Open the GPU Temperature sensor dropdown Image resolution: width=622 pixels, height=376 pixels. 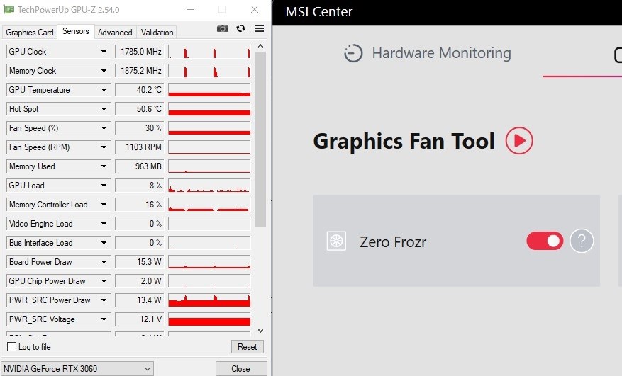click(x=104, y=90)
